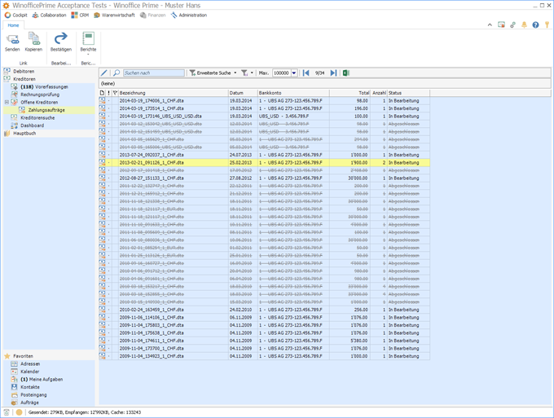Open Rechnungsprüfung in the tree

point(40,95)
